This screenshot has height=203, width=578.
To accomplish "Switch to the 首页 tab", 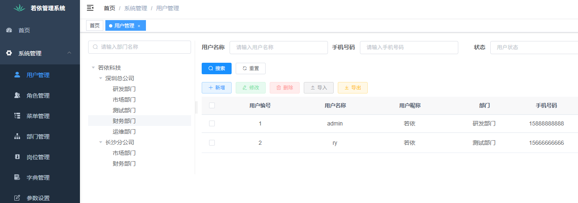I will (95, 26).
